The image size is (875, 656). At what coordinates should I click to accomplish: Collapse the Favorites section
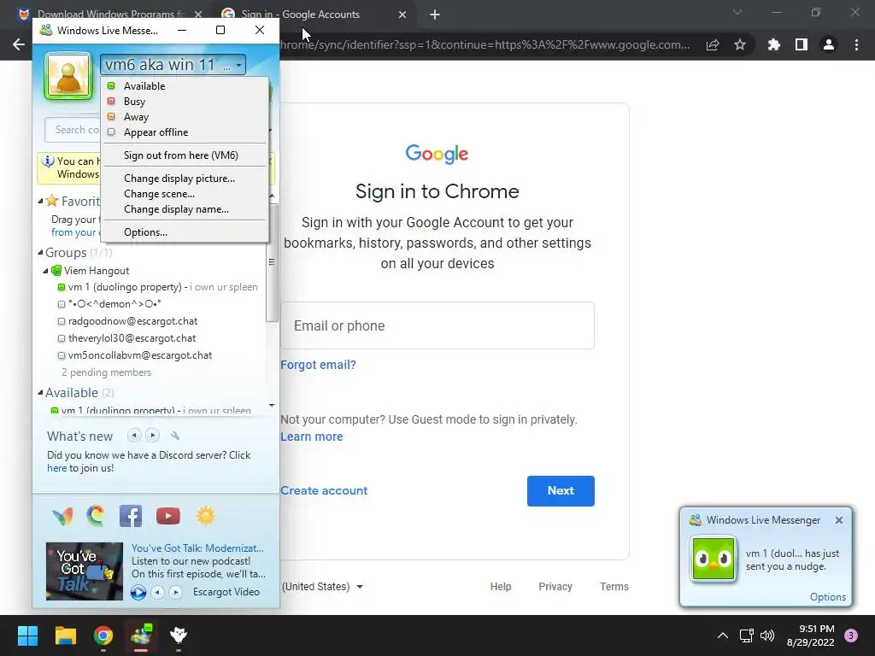pos(40,201)
